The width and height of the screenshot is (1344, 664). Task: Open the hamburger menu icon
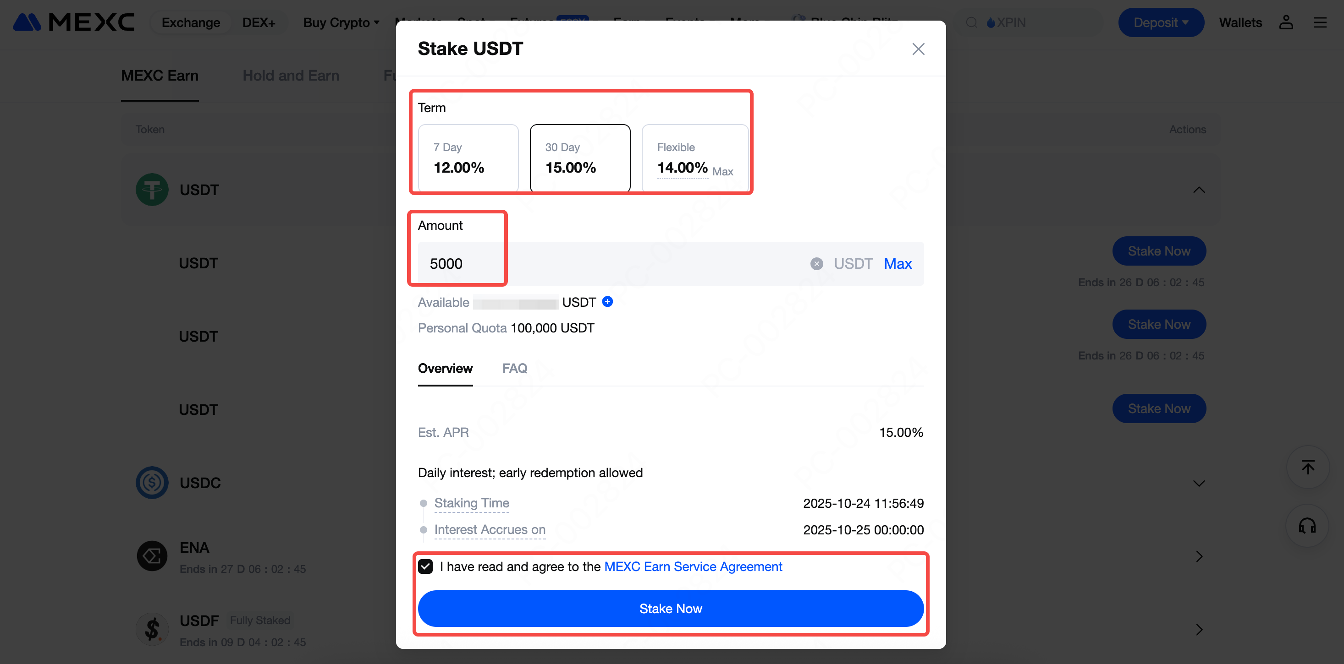pos(1320,22)
